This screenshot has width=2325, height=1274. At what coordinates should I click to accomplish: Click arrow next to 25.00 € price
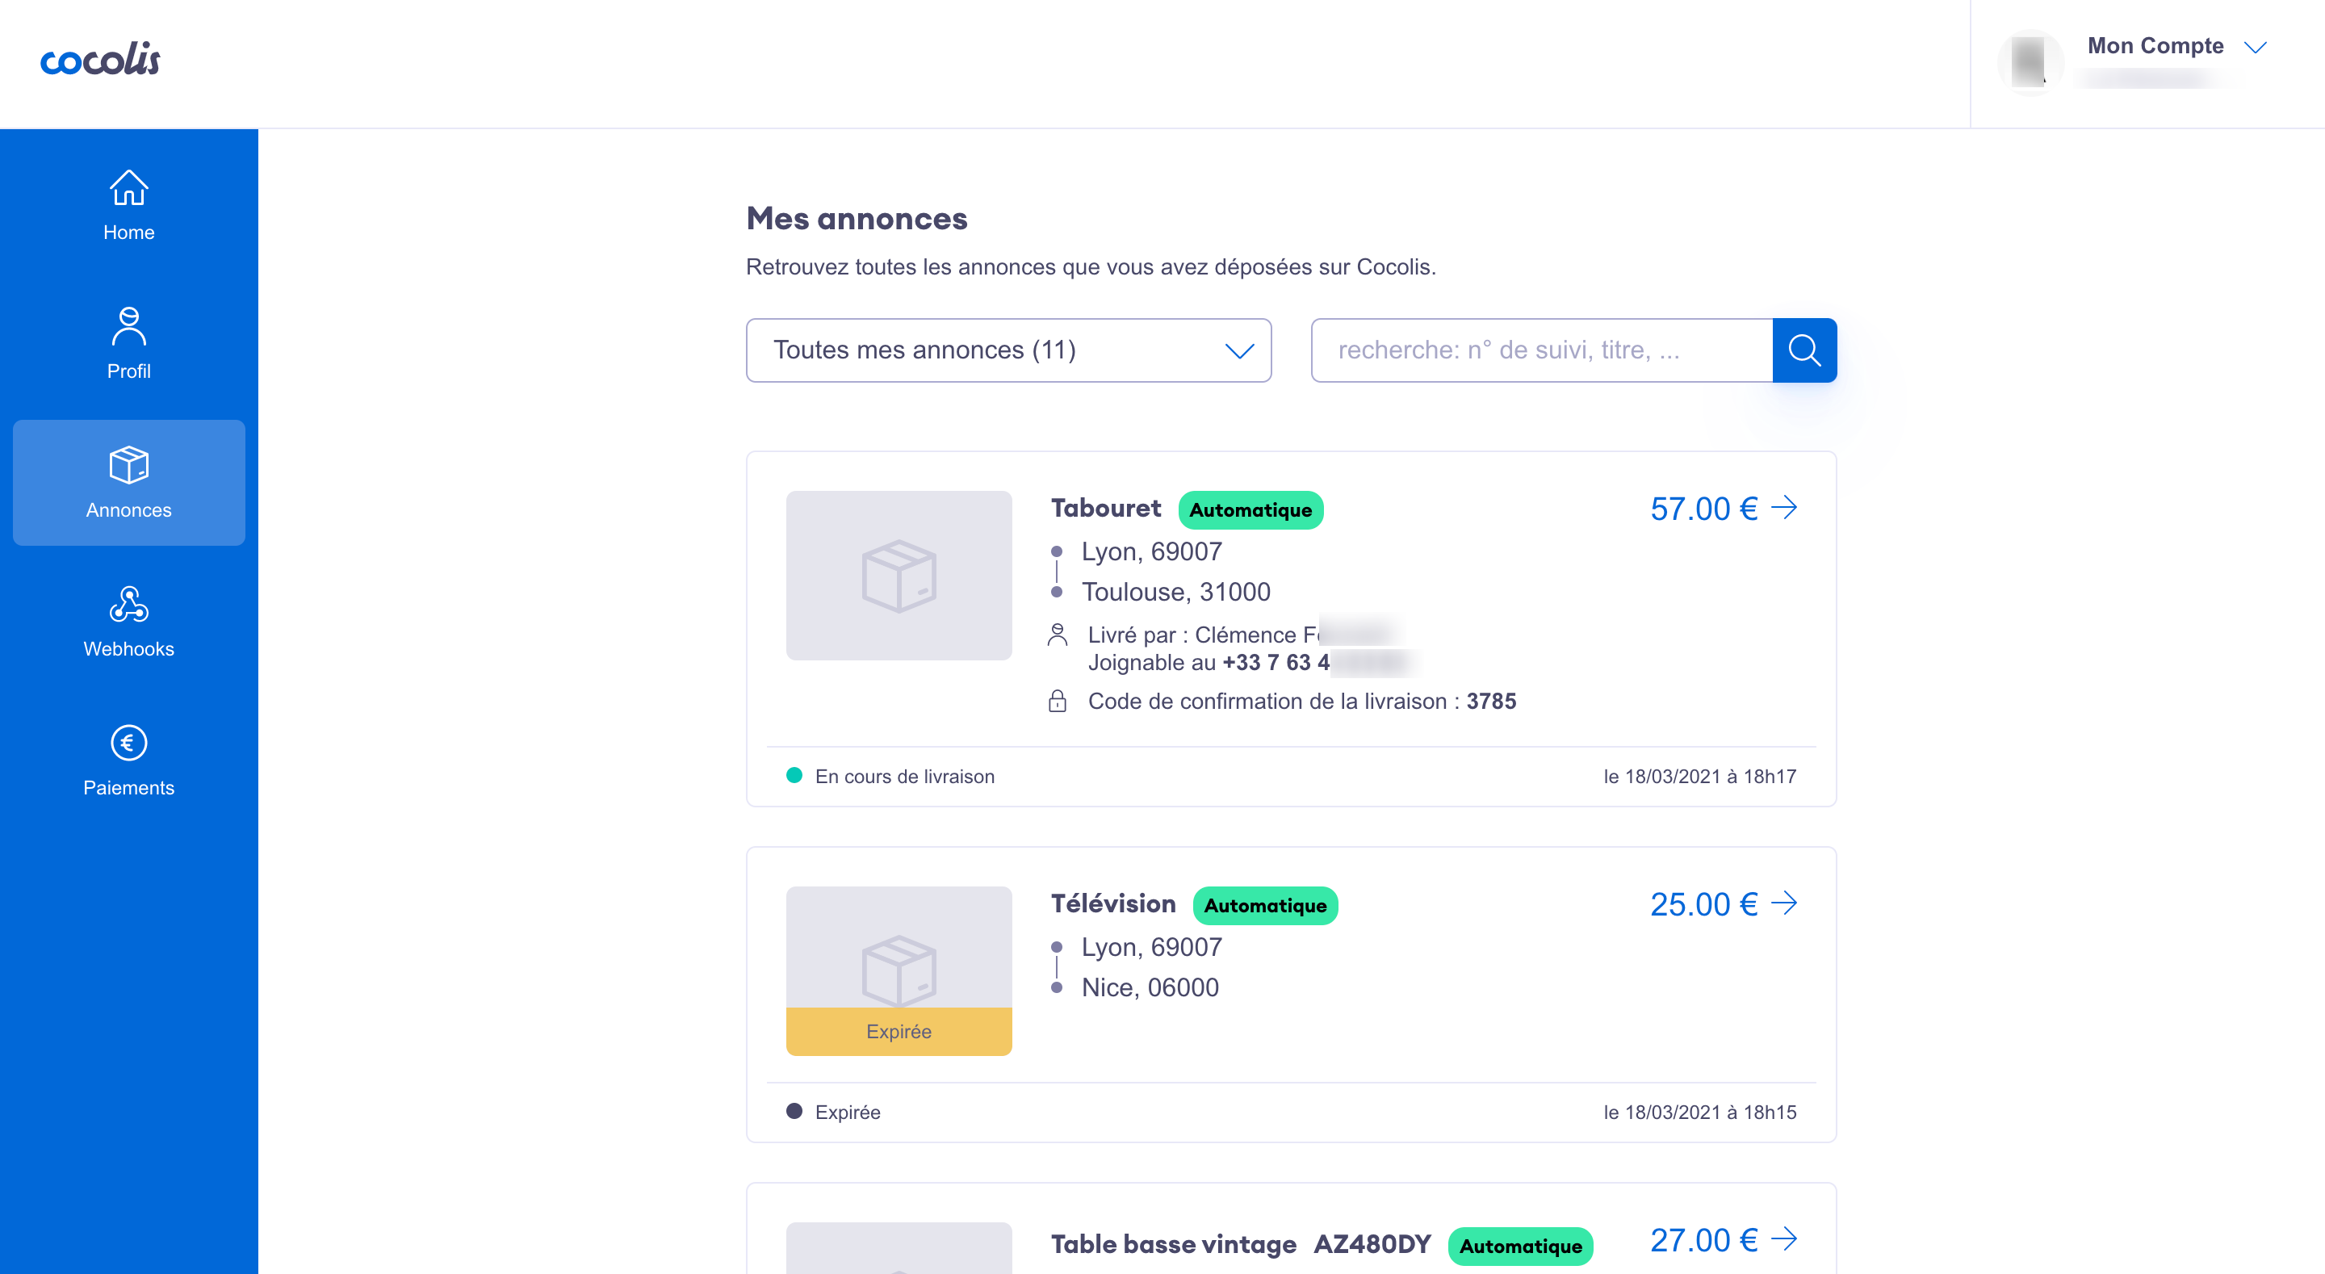point(1783,903)
